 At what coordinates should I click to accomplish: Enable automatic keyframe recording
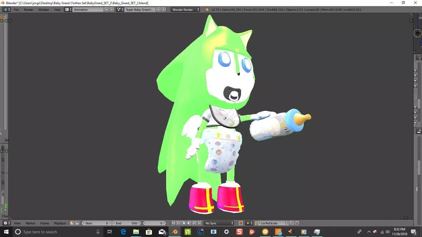tap(241, 223)
